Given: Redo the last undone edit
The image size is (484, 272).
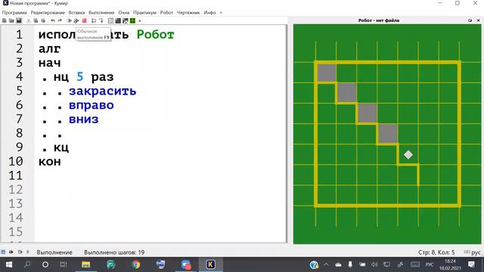Looking at the screenshot, I should (x=60, y=20).
